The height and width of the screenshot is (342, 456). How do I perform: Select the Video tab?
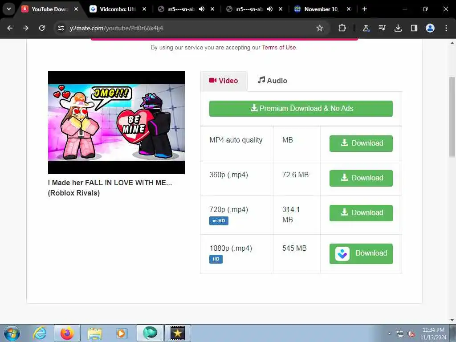coord(224,81)
